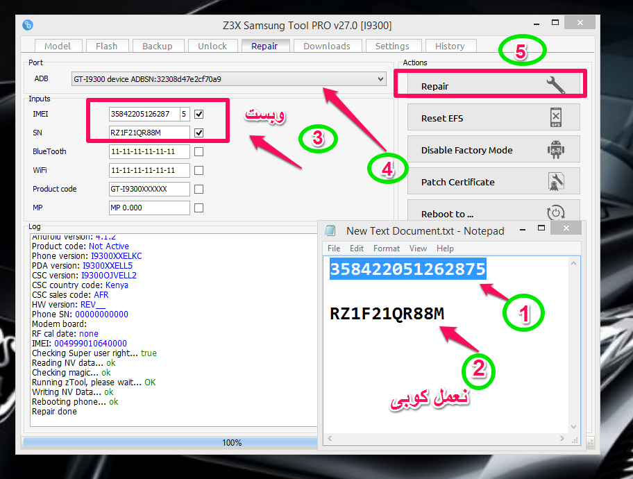Enable the MP checkbox
The height and width of the screenshot is (479, 633).
click(199, 208)
